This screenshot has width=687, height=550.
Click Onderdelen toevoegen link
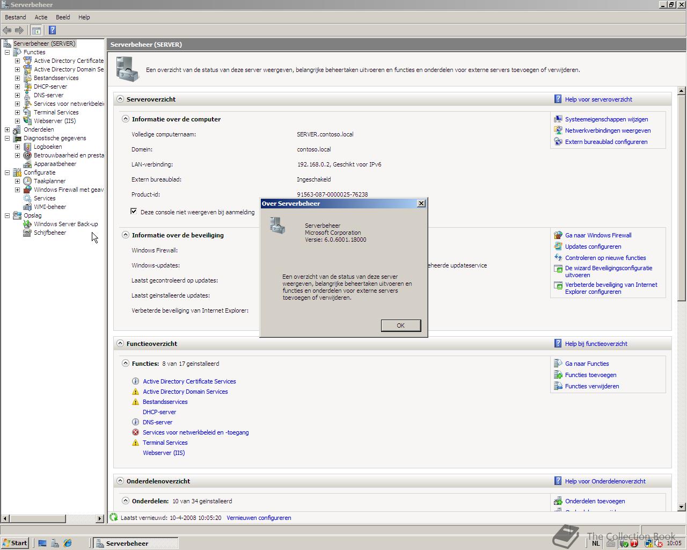595,501
